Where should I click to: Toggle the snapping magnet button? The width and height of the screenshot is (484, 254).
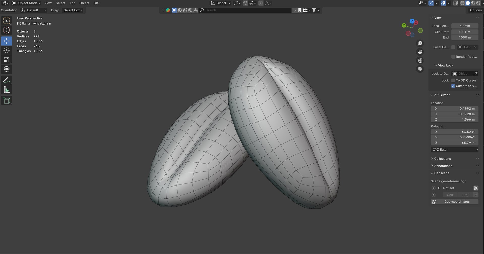coord(245,3)
